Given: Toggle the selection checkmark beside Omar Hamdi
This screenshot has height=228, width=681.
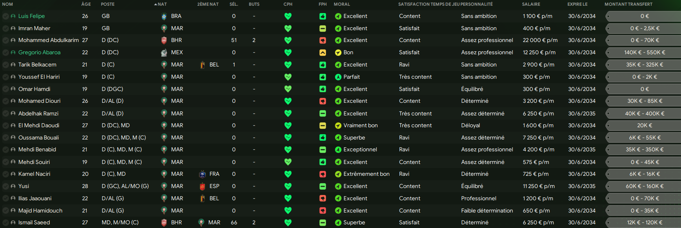Looking at the screenshot, I should 6,89.
